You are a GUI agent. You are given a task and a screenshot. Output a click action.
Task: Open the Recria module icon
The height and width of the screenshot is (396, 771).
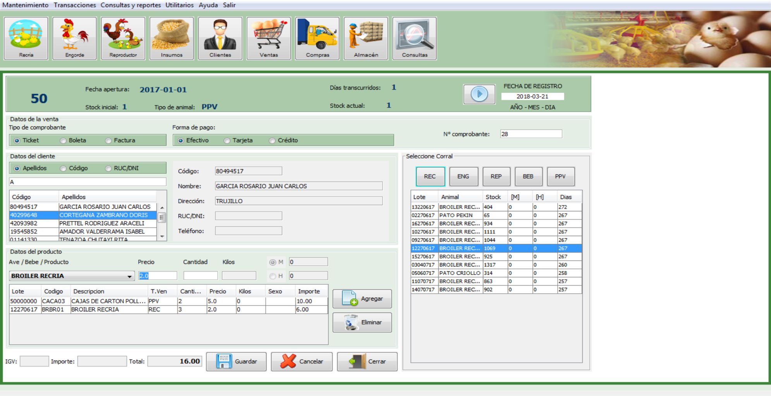point(26,38)
